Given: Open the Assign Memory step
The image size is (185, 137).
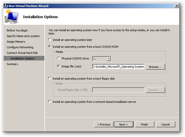Looking at the screenshot, I should (16, 42).
